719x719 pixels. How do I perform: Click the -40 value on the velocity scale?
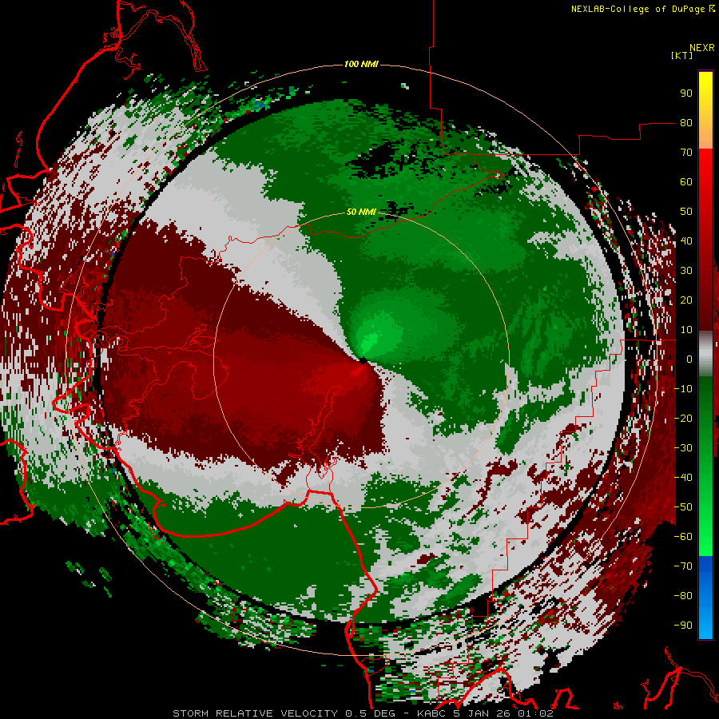[x=683, y=478]
